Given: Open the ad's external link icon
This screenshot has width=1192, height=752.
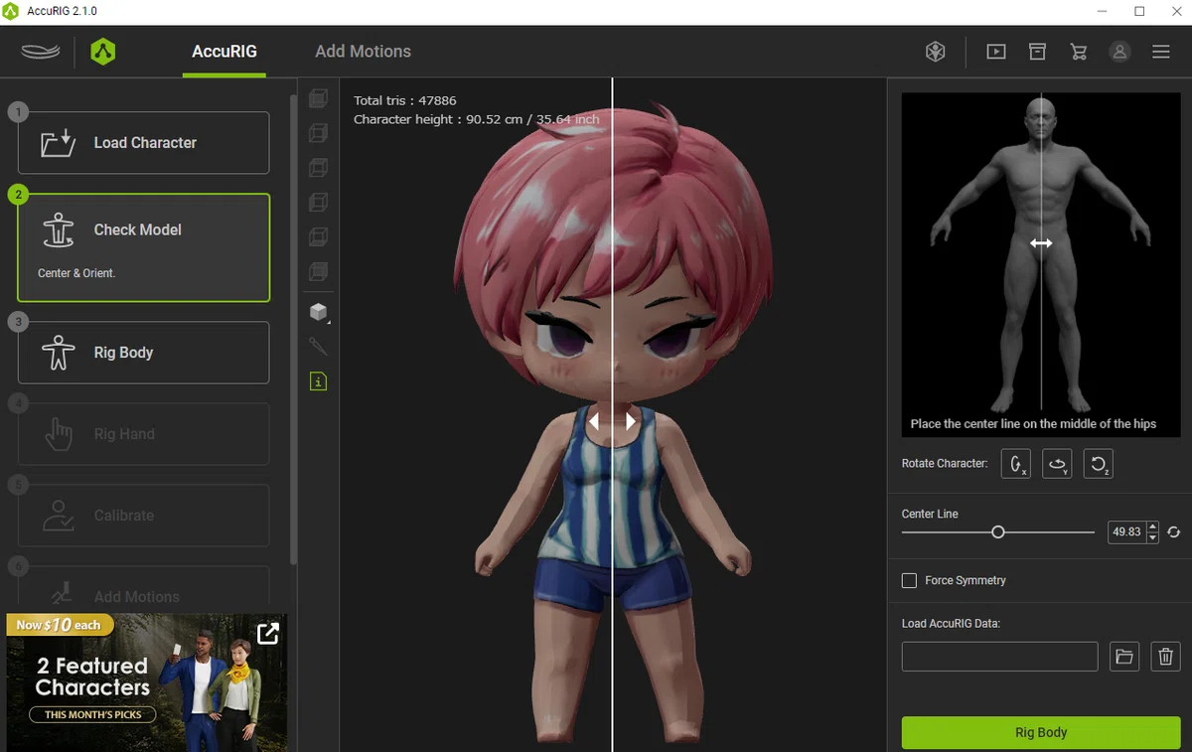Looking at the screenshot, I should (x=268, y=633).
